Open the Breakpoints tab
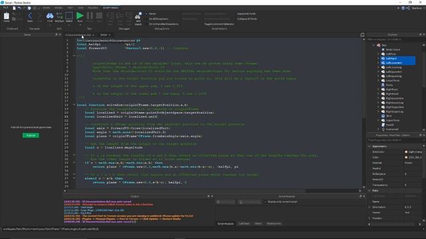This screenshot has height=239, width=426. click(x=274, y=224)
